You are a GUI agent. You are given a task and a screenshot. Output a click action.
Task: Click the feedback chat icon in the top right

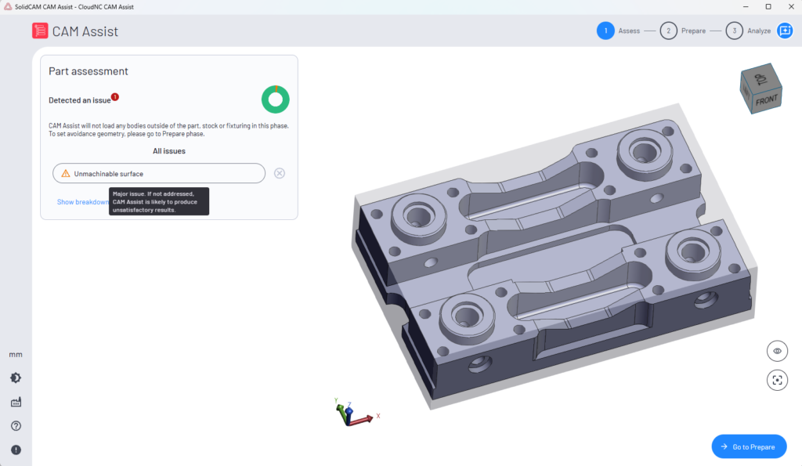point(785,31)
